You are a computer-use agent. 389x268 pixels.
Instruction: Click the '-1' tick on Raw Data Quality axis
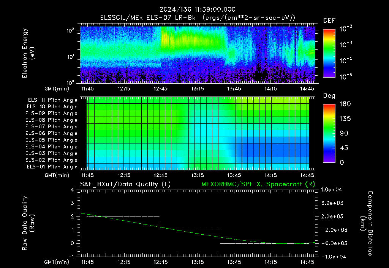click(71, 257)
